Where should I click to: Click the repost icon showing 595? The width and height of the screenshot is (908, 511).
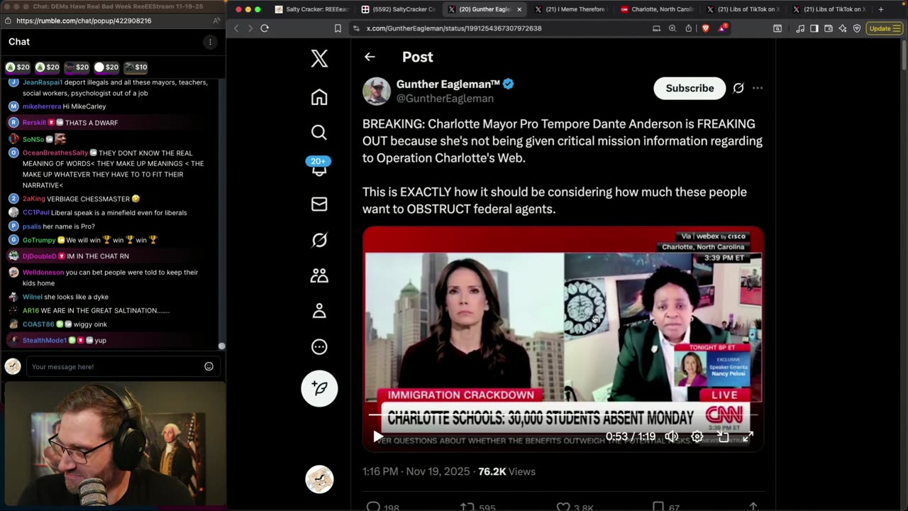pyautogui.click(x=467, y=507)
